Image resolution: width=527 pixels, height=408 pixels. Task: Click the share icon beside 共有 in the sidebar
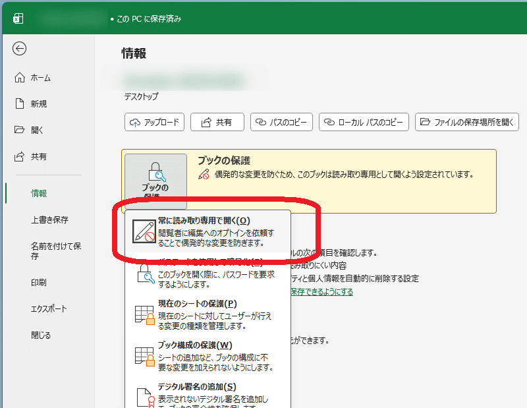[20, 156]
